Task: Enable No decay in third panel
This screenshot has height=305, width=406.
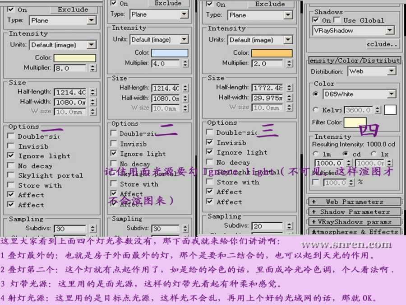Action: (209, 162)
